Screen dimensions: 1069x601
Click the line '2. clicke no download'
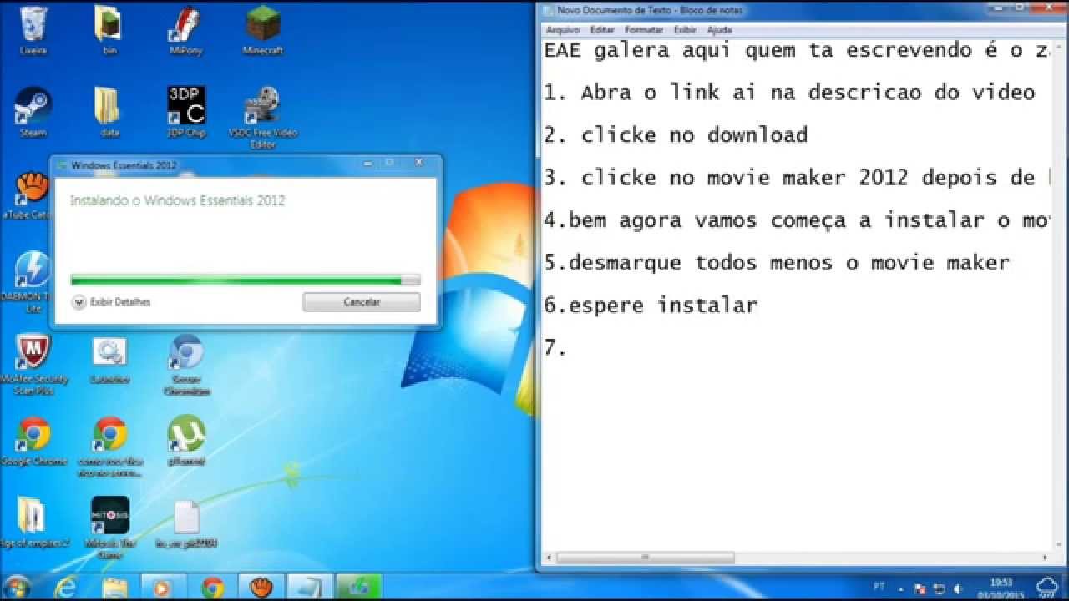pos(676,135)
